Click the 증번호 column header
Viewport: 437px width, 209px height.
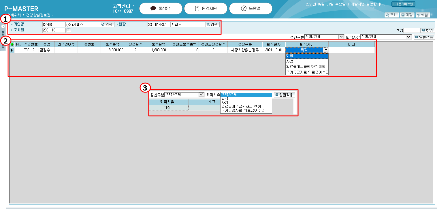coord(89,44)
